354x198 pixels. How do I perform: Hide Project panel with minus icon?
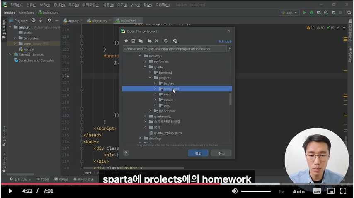57,21
